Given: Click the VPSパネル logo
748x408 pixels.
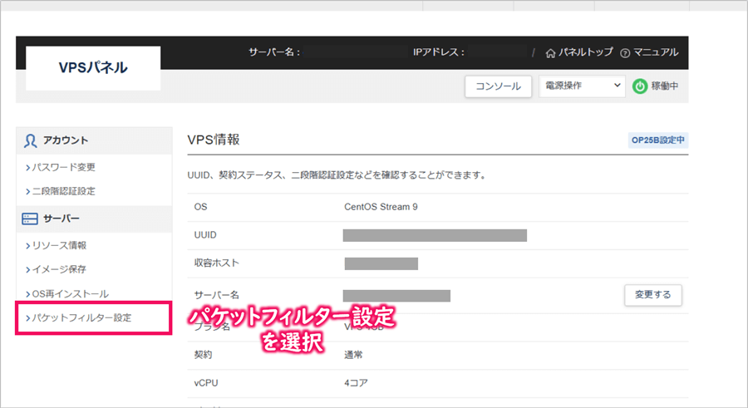Looking at the screenshot, I should (93, 68).
